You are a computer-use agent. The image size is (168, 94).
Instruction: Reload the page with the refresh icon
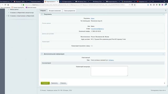(5, 5)
